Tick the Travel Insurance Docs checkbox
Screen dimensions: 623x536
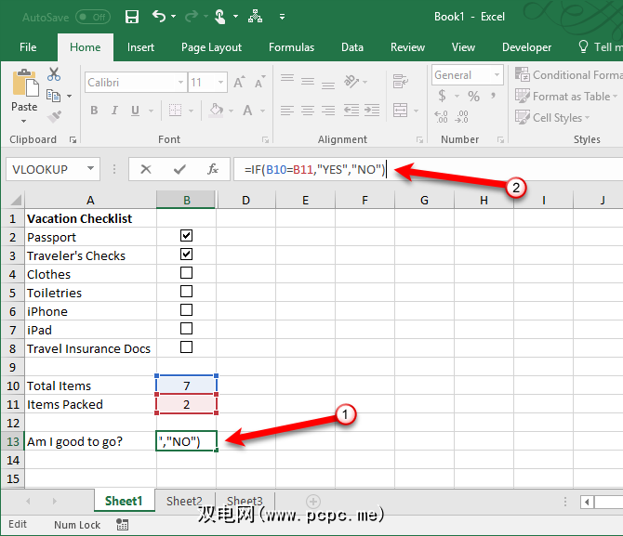coord(186,347)
